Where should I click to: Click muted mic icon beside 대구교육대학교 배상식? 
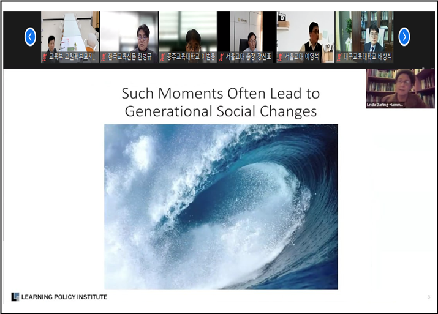click(x=339, y=57)
